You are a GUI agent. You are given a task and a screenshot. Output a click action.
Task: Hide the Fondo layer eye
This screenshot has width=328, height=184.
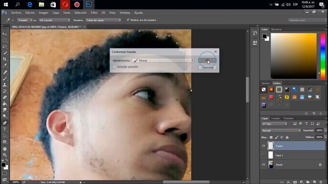pos(263,165)
